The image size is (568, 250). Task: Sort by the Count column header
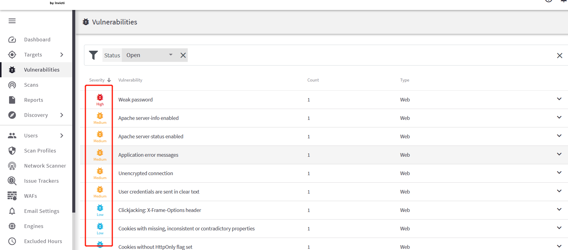[313, 80]
